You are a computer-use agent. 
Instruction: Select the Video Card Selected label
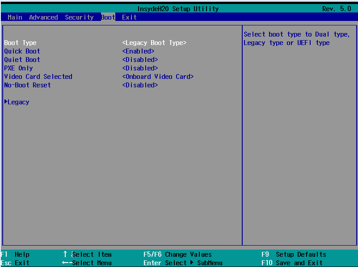coord(38,77)
